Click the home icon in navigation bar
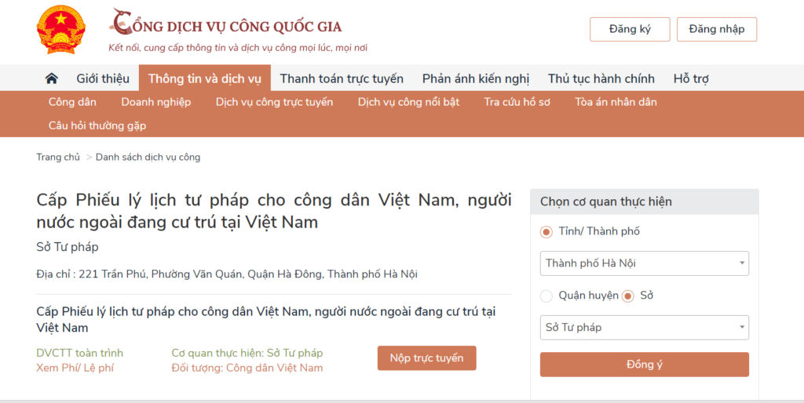The width and height of the screenshot is (804, 403). pos(52,78)
